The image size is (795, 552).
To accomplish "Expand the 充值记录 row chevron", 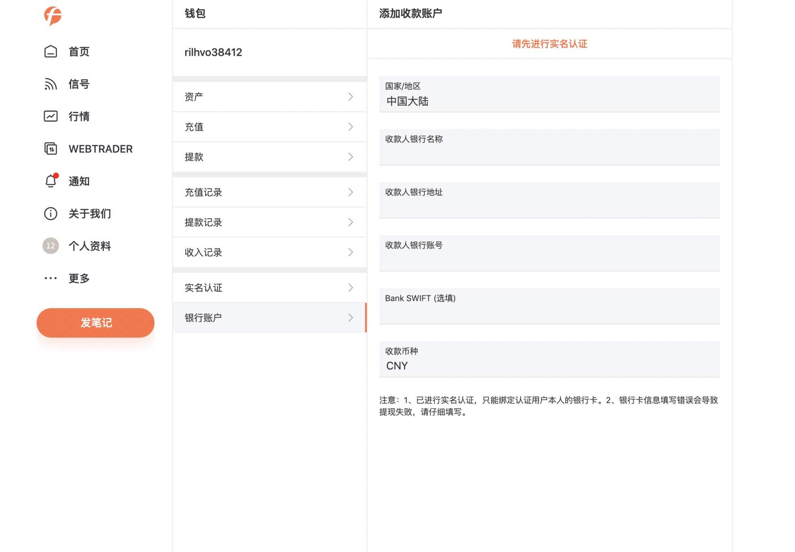I will tap(351, 192).
